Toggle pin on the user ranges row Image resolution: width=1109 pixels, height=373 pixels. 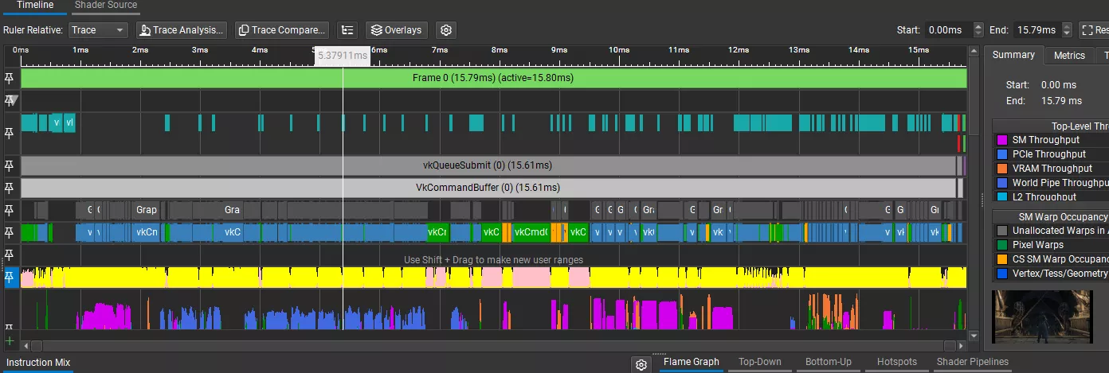click(x=10, y=254)
